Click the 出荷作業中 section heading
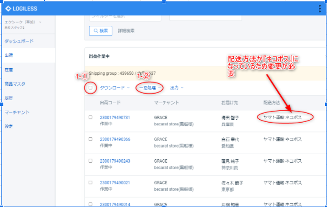The height and width of the screenshot is (207, 327). point(99,56)
